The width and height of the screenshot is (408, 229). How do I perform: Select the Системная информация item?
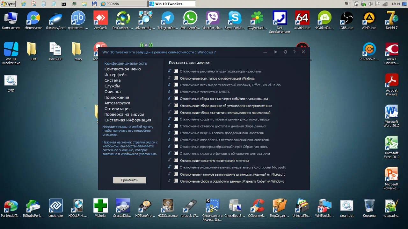[127, 120]
